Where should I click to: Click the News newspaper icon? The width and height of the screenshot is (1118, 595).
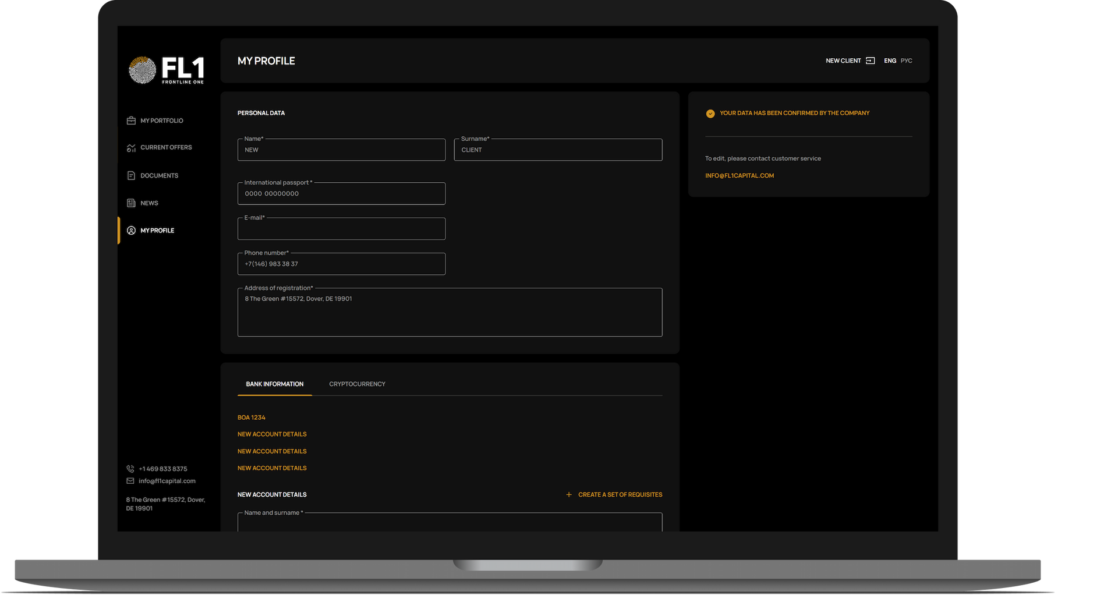click(x=131, y=203)
